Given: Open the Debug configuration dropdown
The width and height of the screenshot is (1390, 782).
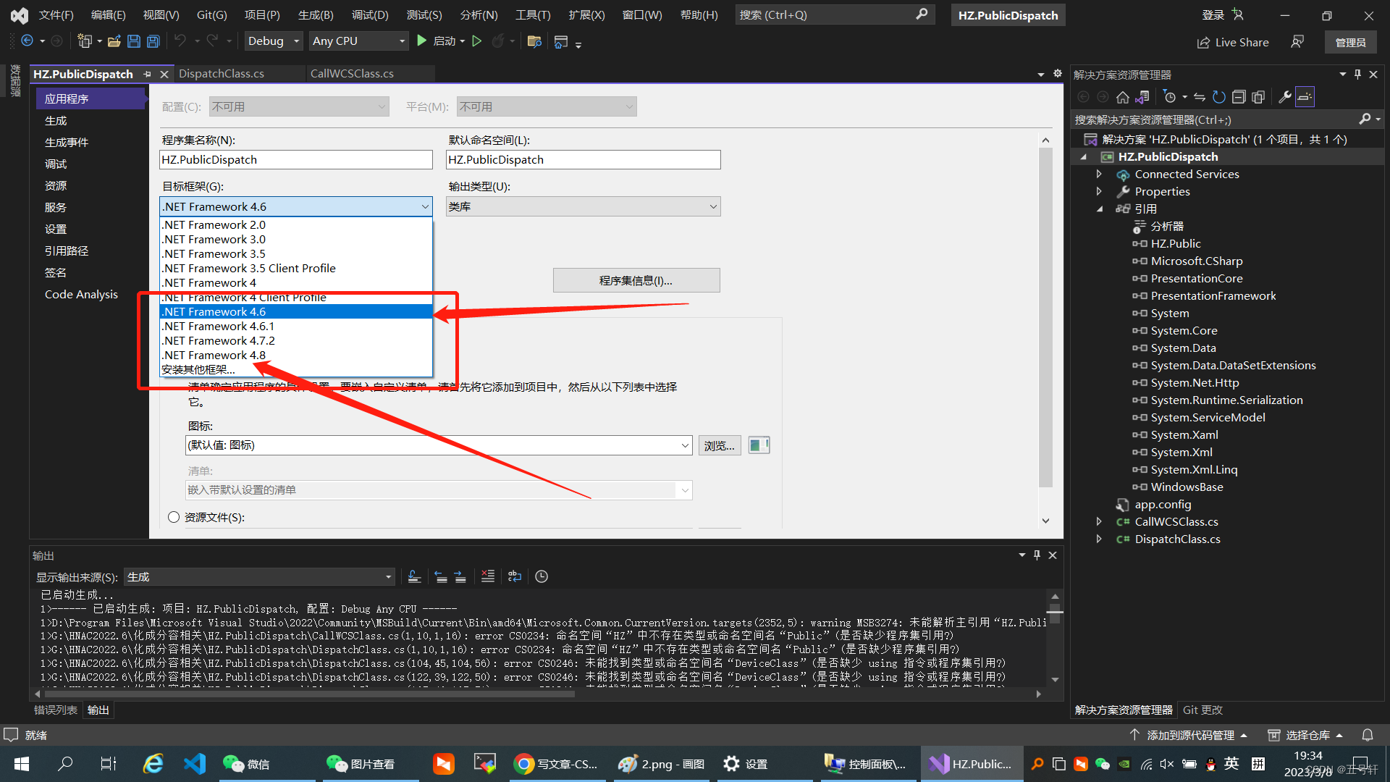Looking at the screenshot, I should 274,41.
